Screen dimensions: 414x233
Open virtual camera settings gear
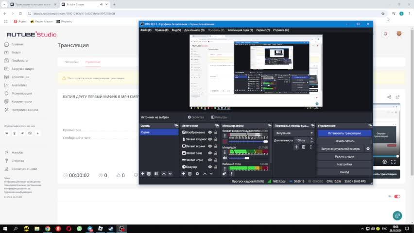(x=368, y=149)
